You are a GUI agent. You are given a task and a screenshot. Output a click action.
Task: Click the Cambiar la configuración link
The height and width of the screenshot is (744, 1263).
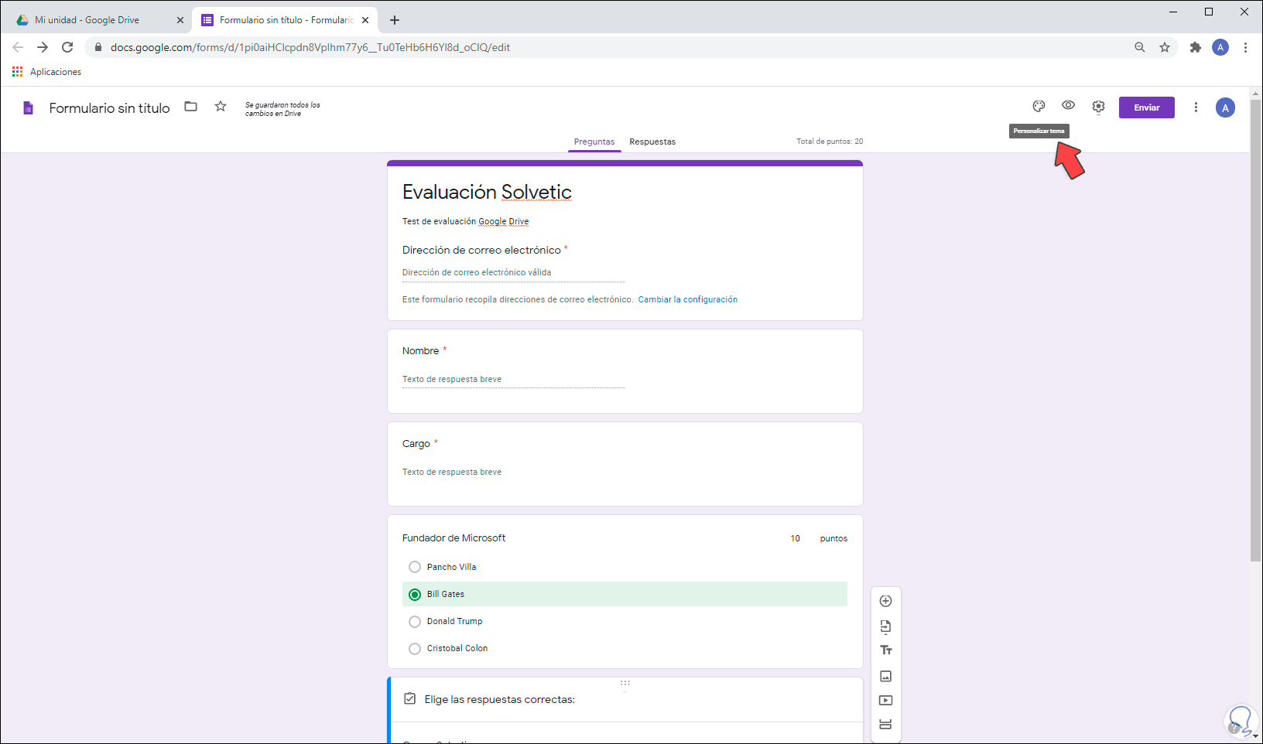click(687, 299)
